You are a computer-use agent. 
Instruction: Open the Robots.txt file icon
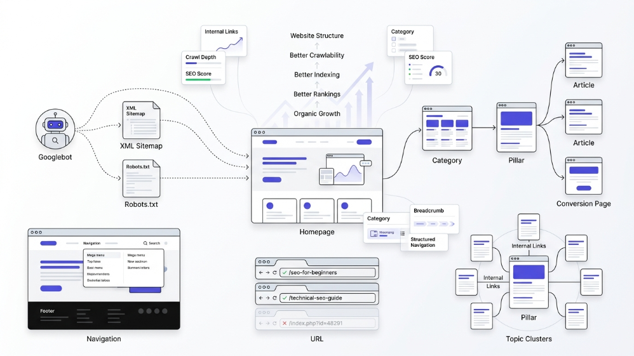(x=141, y=178)
